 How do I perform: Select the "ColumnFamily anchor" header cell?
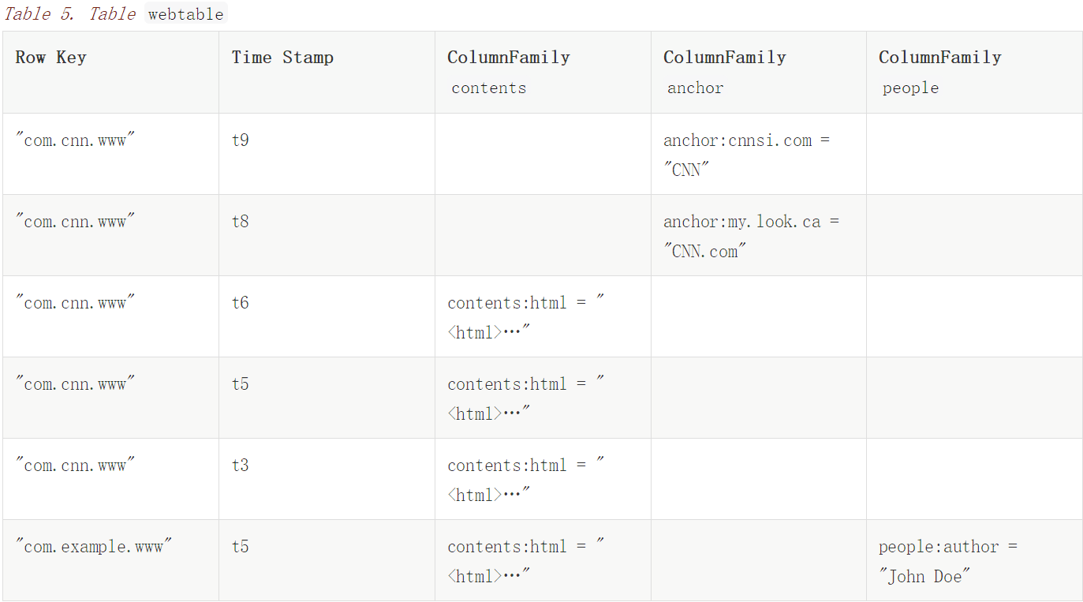pos(724,72)
